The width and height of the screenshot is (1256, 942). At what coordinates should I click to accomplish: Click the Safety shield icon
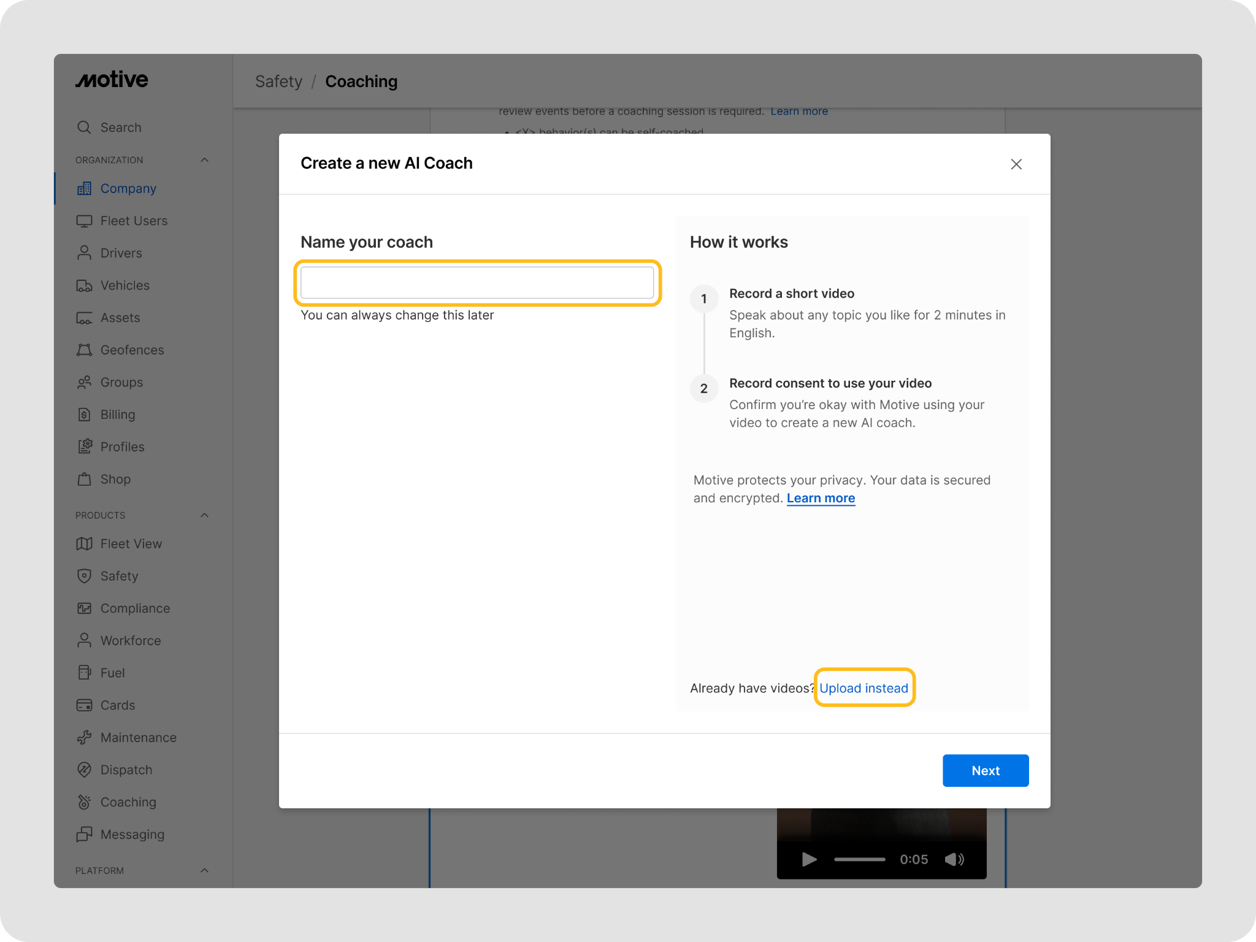[84, 576]
